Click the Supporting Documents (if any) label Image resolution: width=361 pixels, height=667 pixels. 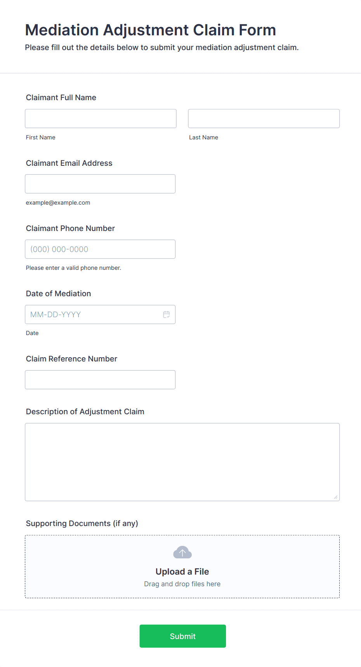coord(82,523)
